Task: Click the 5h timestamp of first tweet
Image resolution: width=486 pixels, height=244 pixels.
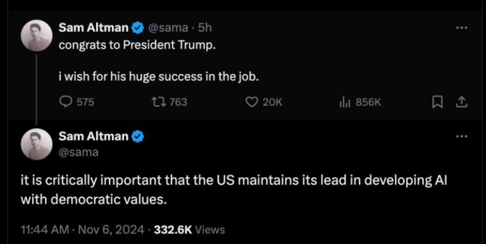Action: point(205,28)
